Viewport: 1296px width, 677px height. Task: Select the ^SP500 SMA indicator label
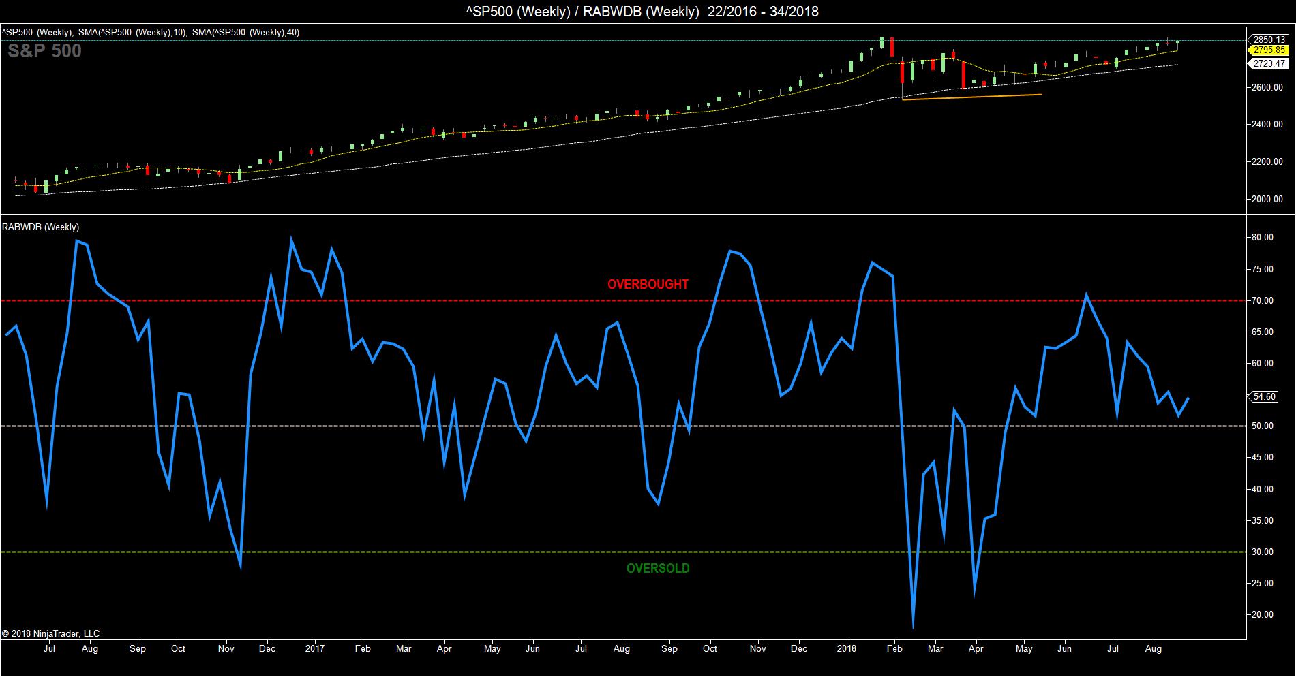point(151,32)
